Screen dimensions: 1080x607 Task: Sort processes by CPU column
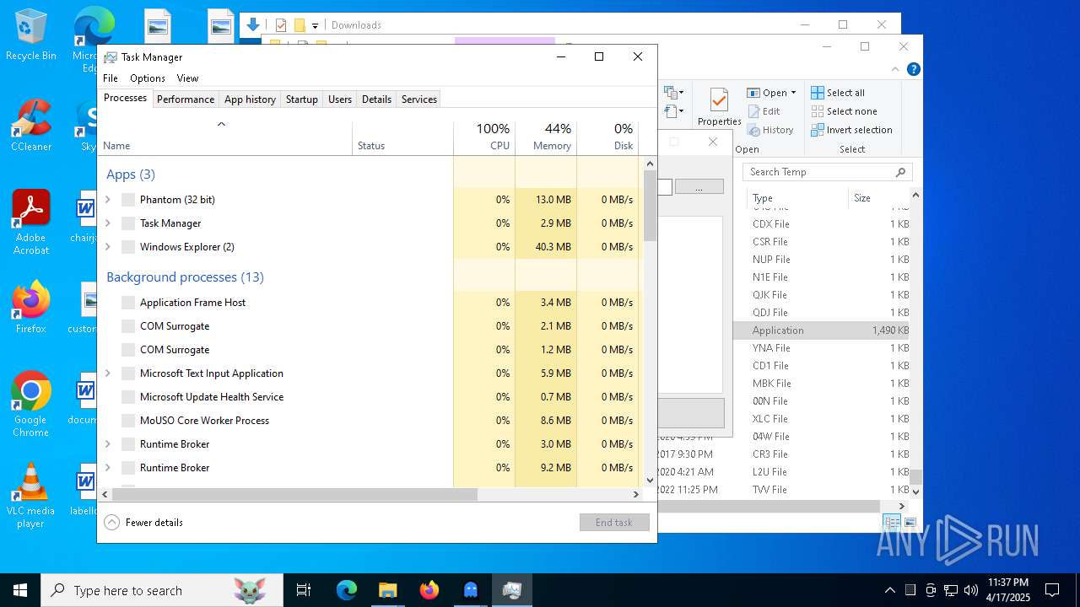[x=484, y=137]
